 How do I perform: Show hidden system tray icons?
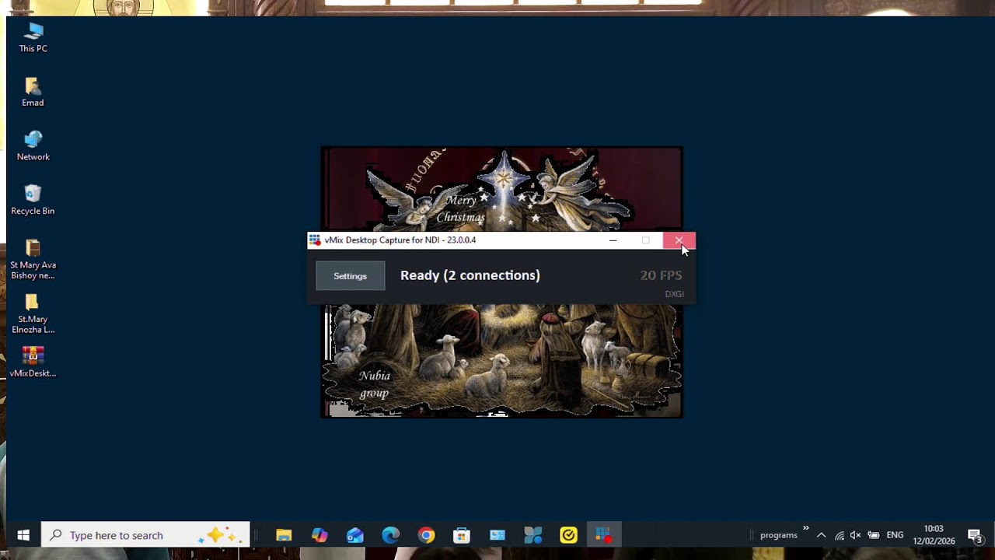(x=821, y=535)
